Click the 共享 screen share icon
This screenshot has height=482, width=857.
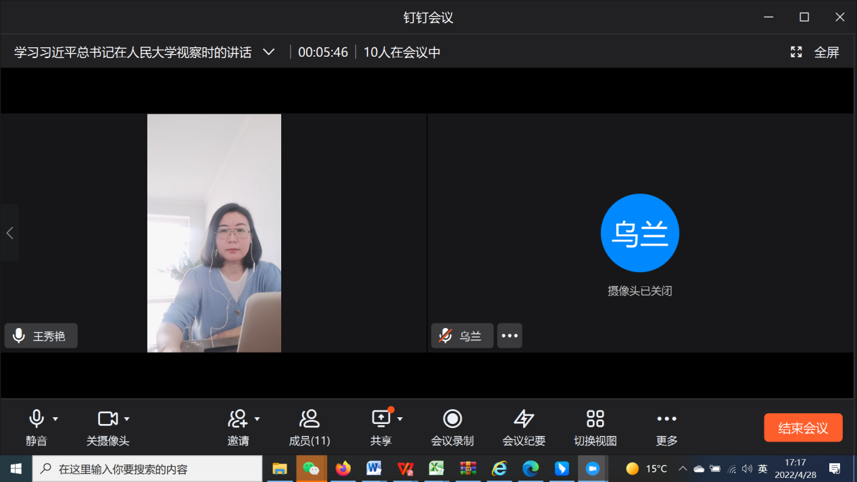[x=381, y=419]
